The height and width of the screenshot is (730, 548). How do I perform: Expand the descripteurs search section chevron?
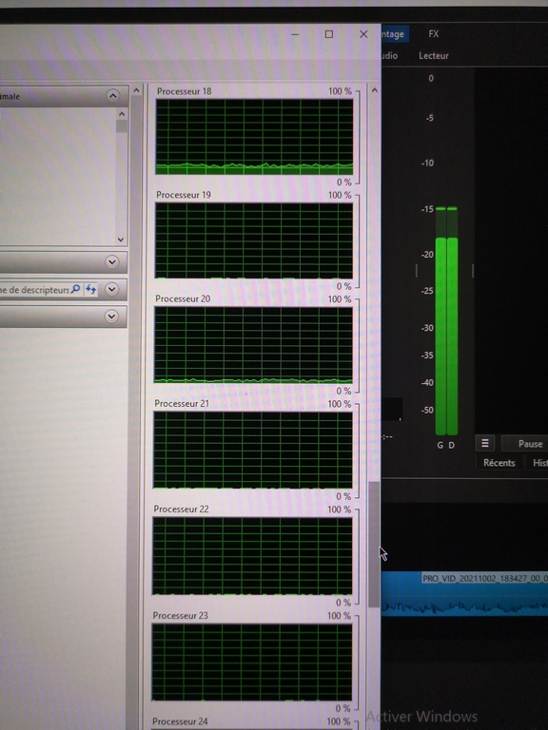tap(111, 289)
